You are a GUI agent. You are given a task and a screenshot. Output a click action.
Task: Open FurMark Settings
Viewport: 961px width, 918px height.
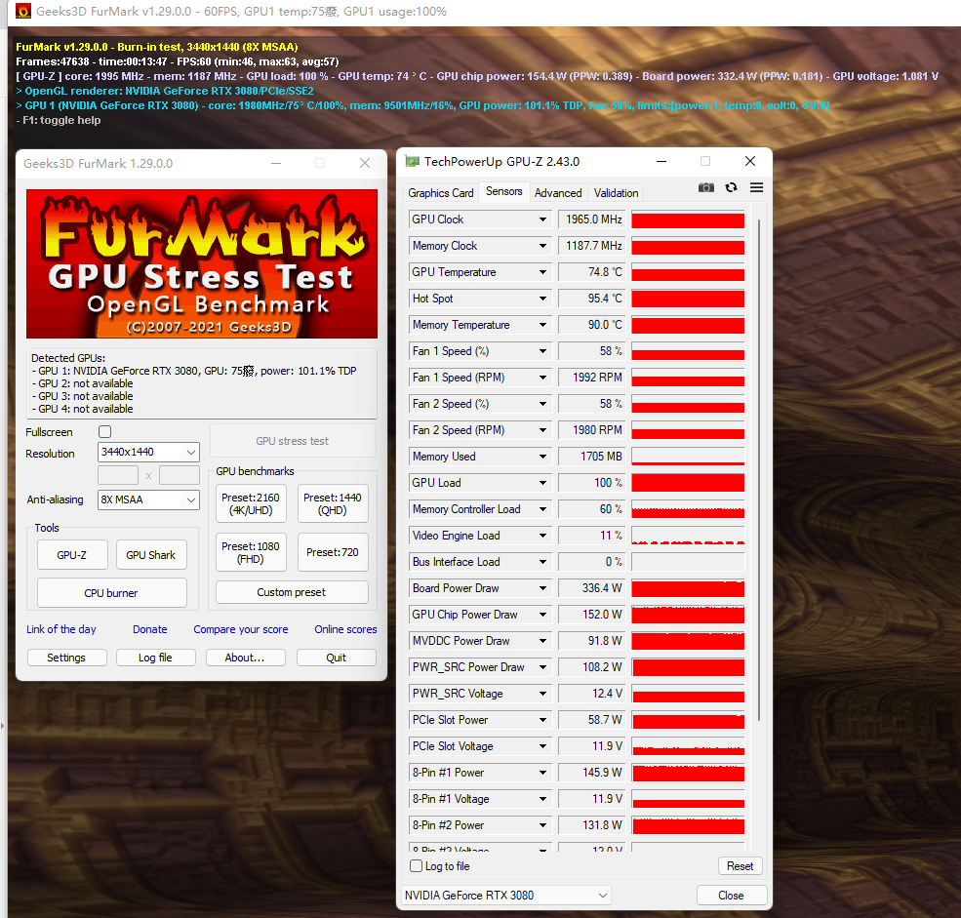pyautogui.click(x=66, y=658)
